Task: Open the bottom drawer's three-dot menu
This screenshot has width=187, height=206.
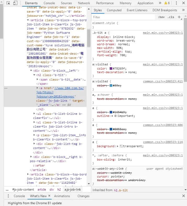Action: [x=8, y=196]
